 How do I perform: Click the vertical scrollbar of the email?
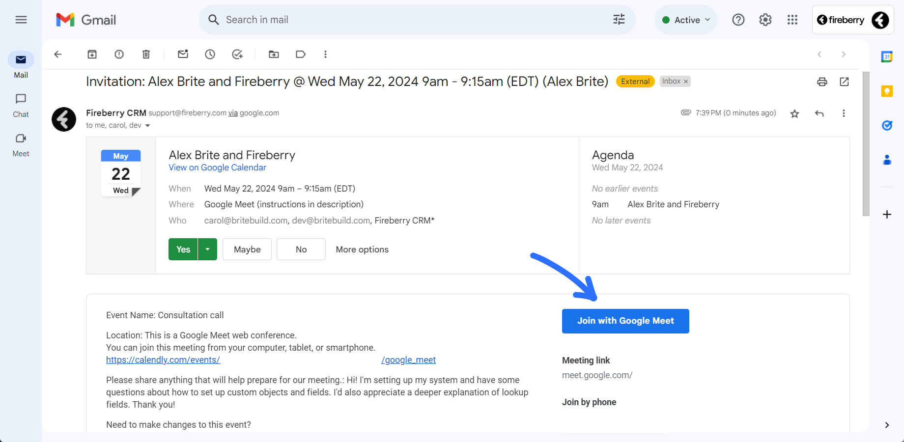coord(866,144)
